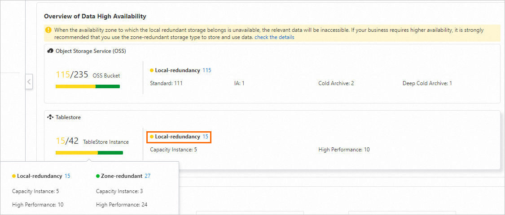Click the OSS Bucket yellow-green progress bar
Viewport: 505px width, 215px height.
(88, 86)
